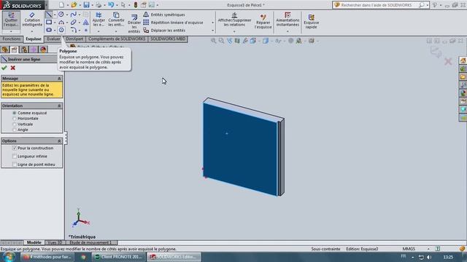Open FeatureManager tree panel tab

5,49
